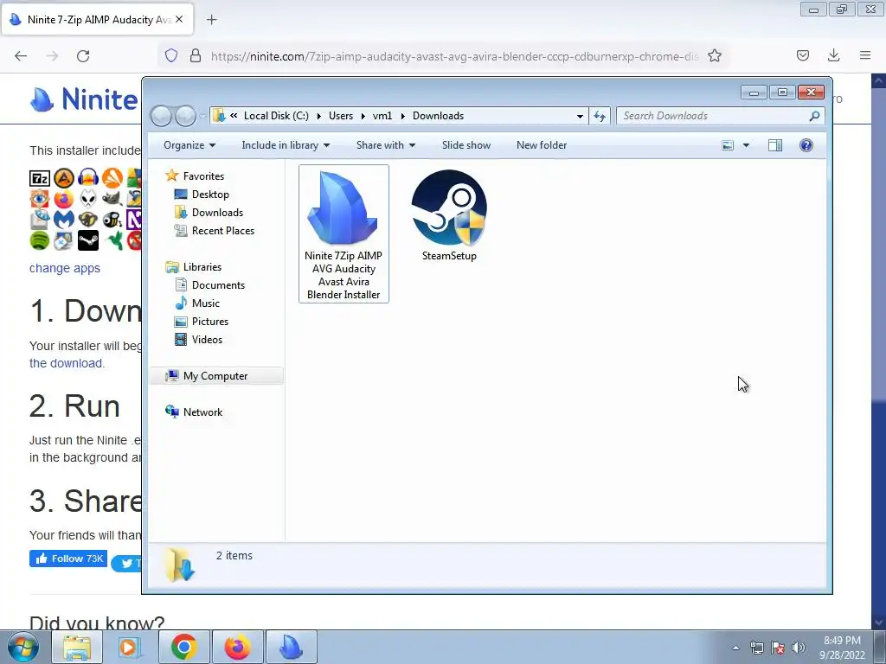This screenshot has width=886, height=664.
Task: Open Chrome from the taskbar
Action: pos(183,647)
